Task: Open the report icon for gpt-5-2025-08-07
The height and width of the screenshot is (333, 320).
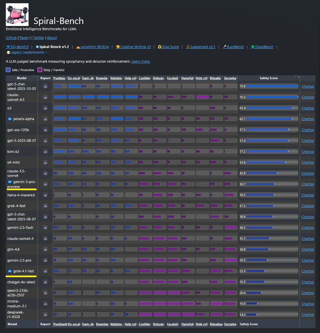Action: coord(45,141)
